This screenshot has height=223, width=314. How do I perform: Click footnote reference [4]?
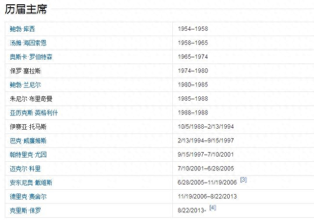pyautogui.click(x=213, y=208)
